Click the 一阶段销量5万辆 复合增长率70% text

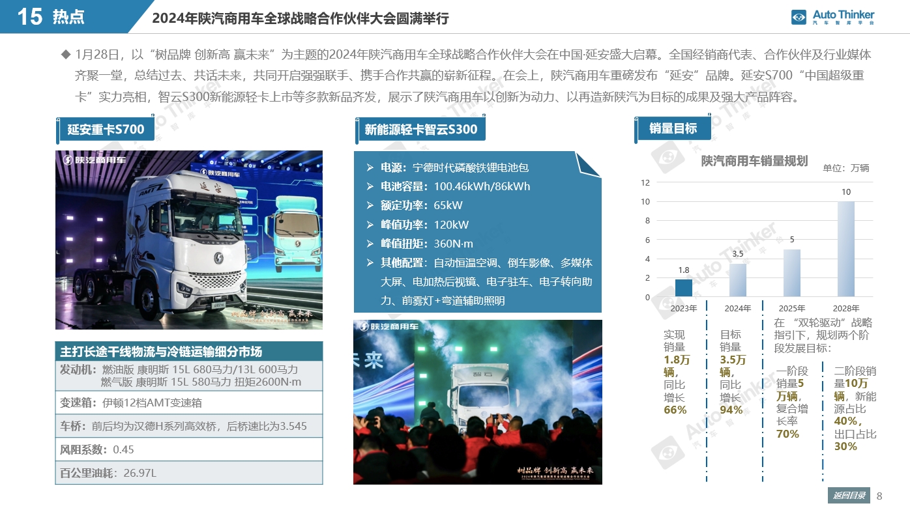(x=793, y=403)
